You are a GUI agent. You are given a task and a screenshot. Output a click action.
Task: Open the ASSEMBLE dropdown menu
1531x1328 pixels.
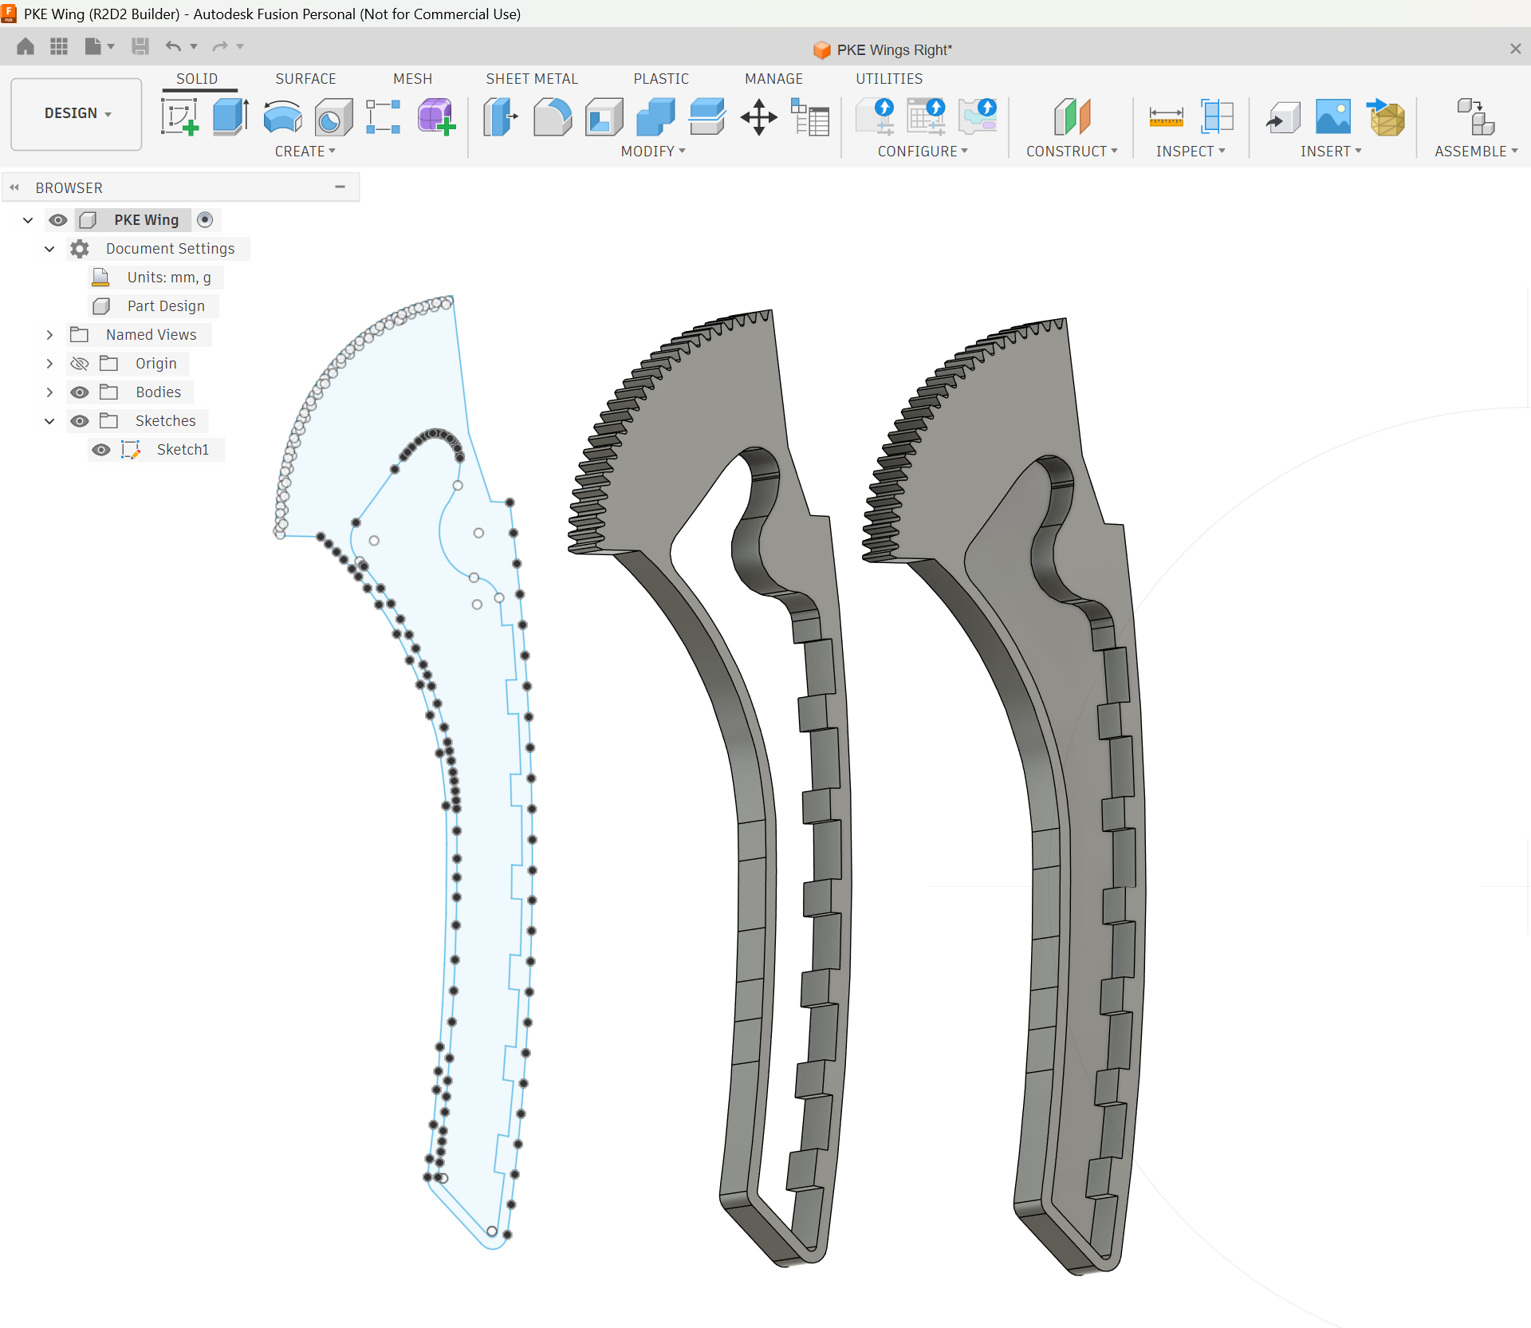(1476, 152)
